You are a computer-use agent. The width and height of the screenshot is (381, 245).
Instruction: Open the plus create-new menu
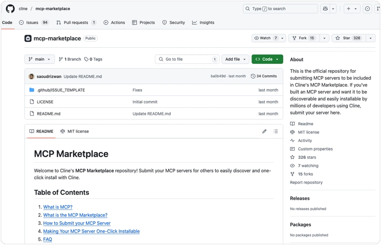[x=351, y=9]
